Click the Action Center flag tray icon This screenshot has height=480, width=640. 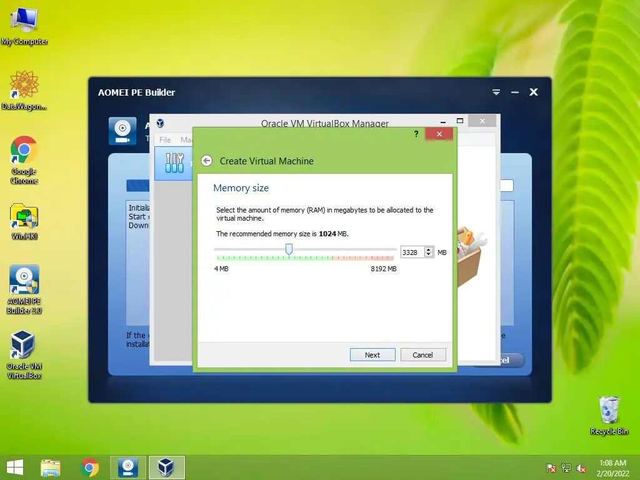[x=551, y=468]
